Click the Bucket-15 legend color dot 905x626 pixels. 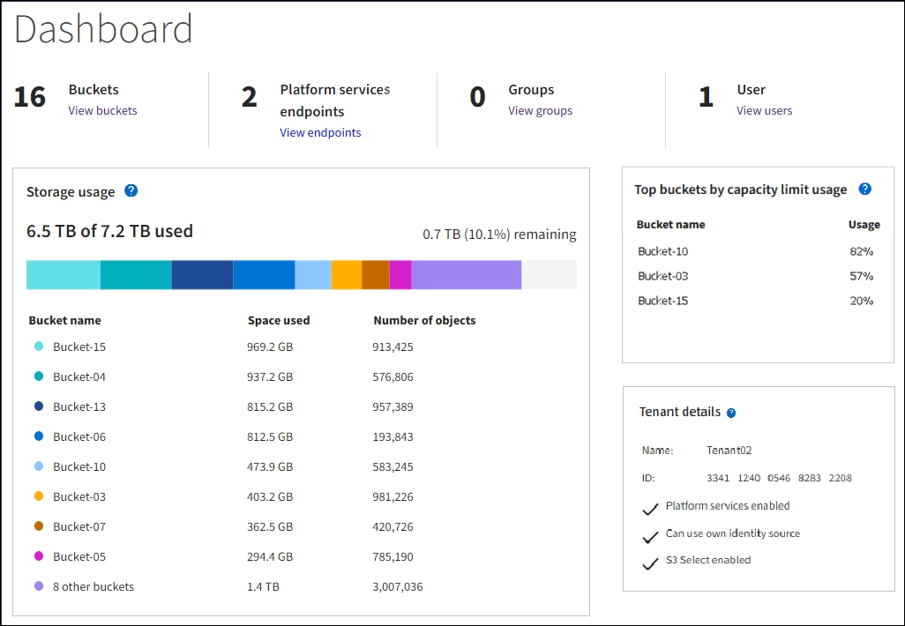click(x=39, y=347)
